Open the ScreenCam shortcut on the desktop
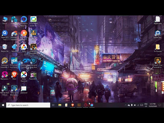This screenshot has height=123, width=164. tap(158, 33)
